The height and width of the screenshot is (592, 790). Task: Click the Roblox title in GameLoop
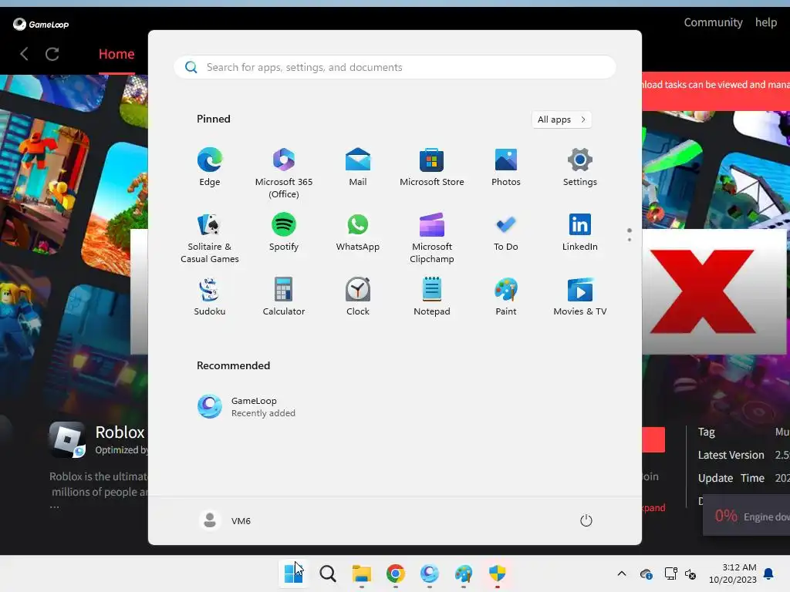pos(120,432)
